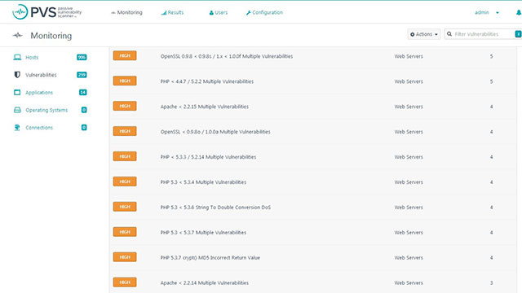Click the Applications window icon
This screenshot has width=522, height=293.
17,92
